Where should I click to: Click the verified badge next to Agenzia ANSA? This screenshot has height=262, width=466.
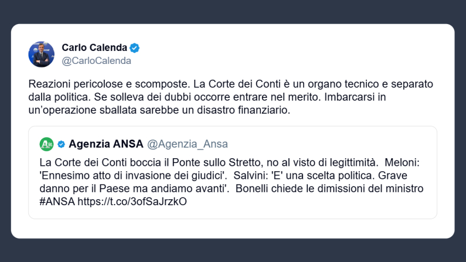pyautogui.click(x=61, y=144)
